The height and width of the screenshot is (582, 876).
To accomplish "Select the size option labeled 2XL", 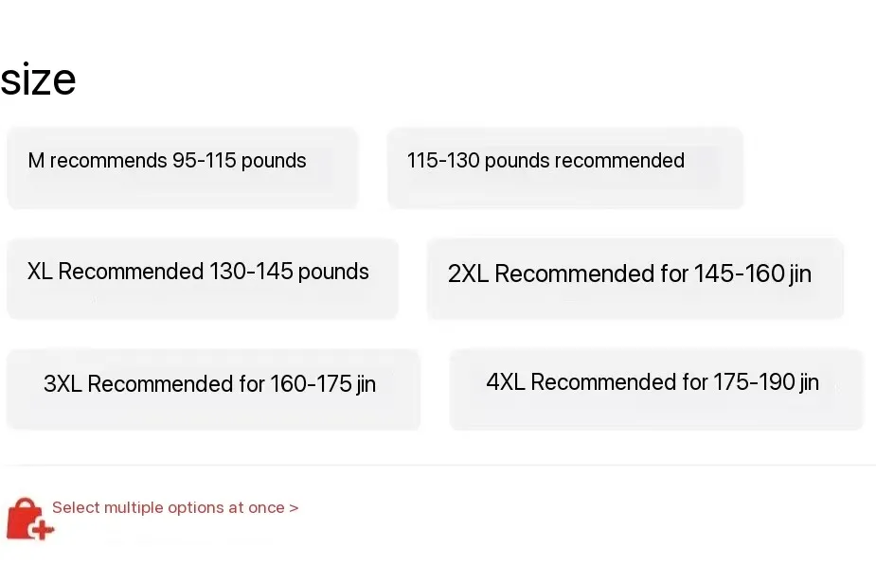I will (x=635, y=278).
